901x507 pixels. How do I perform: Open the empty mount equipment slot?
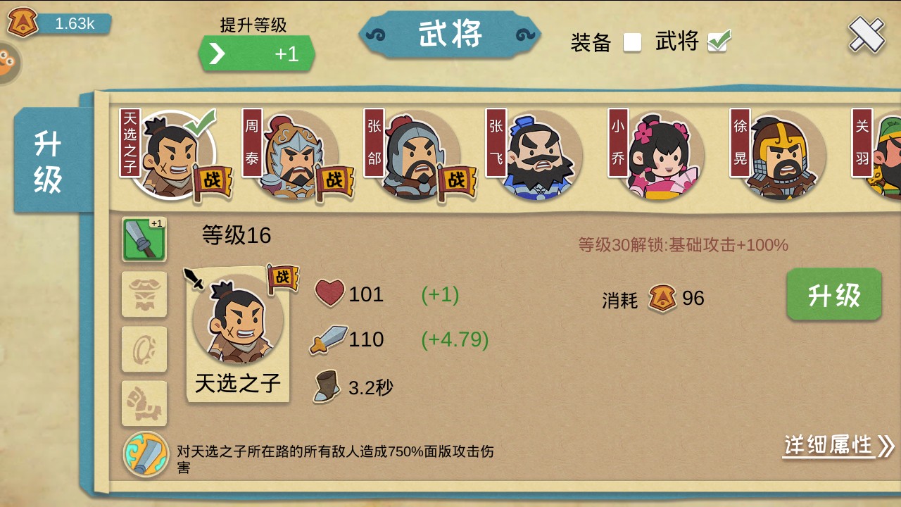click(x=144, y=403)
